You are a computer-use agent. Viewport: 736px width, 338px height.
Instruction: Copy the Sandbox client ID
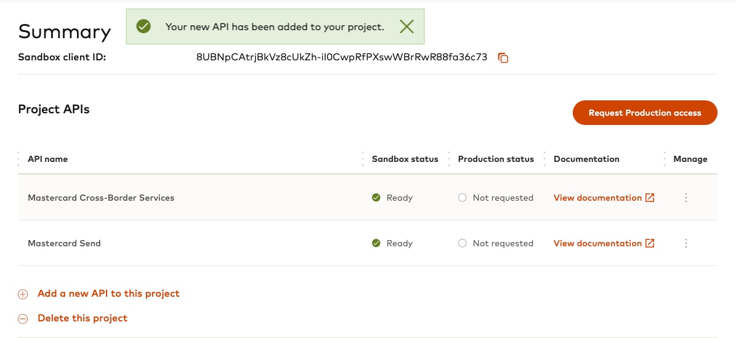(503, 58)
